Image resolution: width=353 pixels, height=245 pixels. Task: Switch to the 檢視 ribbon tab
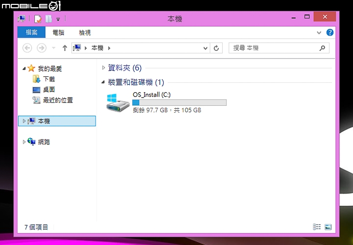pyautogui.click(x=85, y=33)
